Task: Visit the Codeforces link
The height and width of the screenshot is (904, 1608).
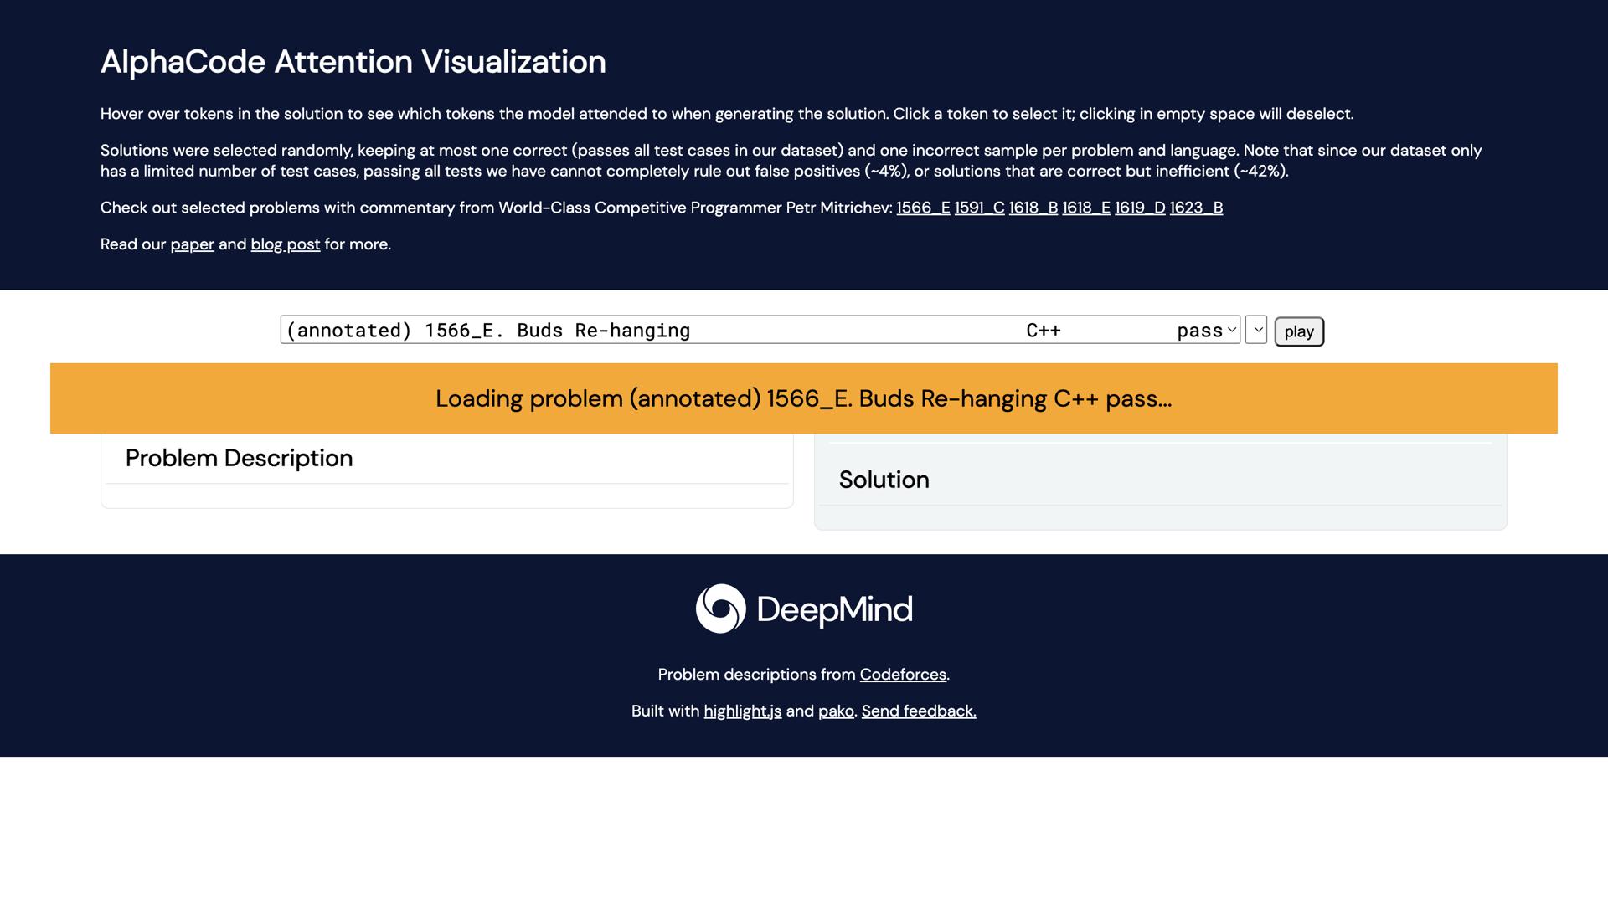Action: click(x=902, y=674)
